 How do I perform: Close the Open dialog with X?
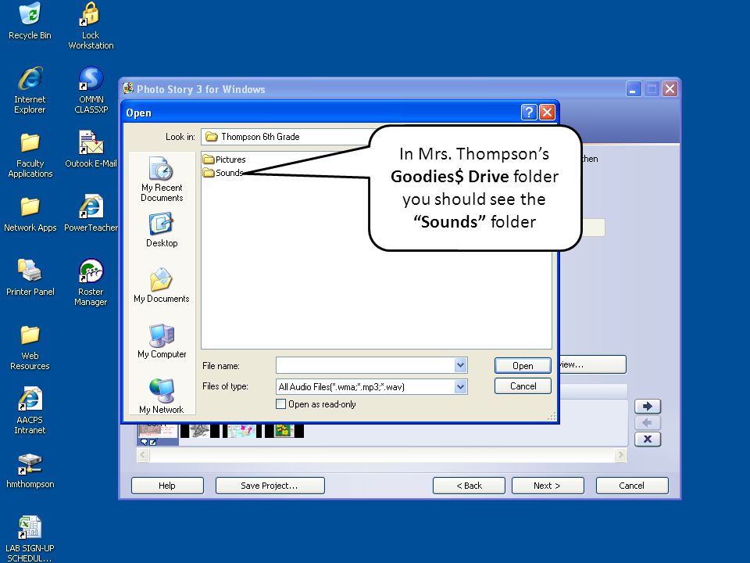[x=547, y=112]
